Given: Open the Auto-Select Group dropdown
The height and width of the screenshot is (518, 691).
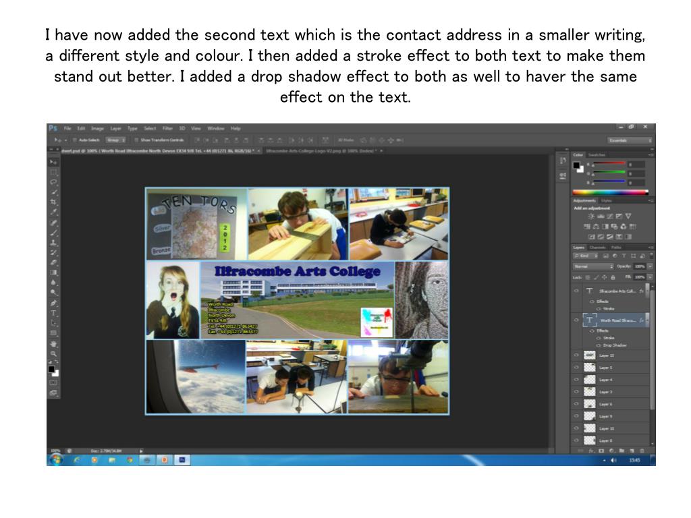Looking at the screenshot, I should tap(116, 140).
